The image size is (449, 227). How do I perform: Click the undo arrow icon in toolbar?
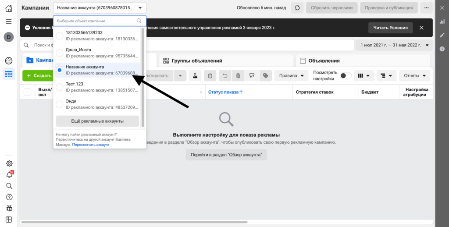coord(224,76)
